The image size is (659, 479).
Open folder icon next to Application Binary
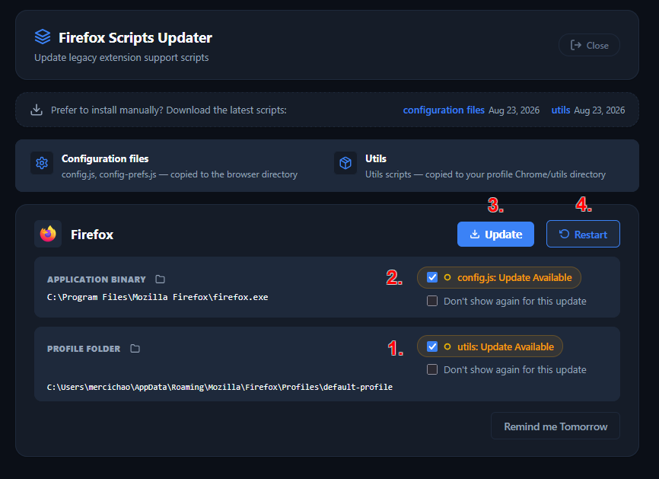[160, 279]
